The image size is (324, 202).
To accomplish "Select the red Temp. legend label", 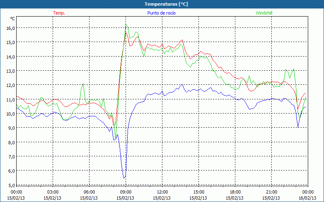I will pos(59,13).
